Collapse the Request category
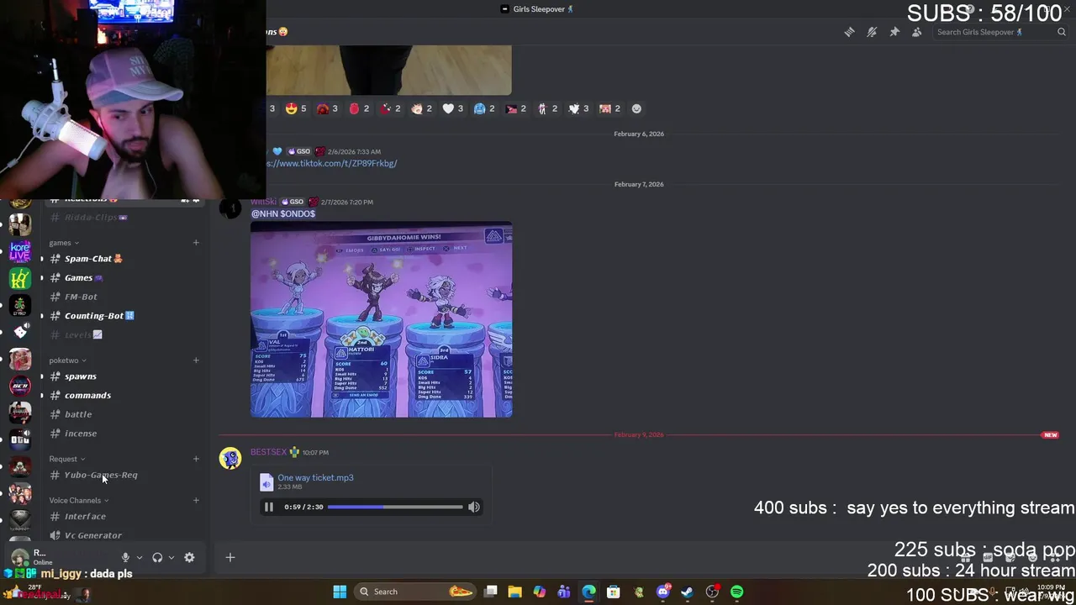The height and width of the screenshot is (605, 1076). point(66,459)
